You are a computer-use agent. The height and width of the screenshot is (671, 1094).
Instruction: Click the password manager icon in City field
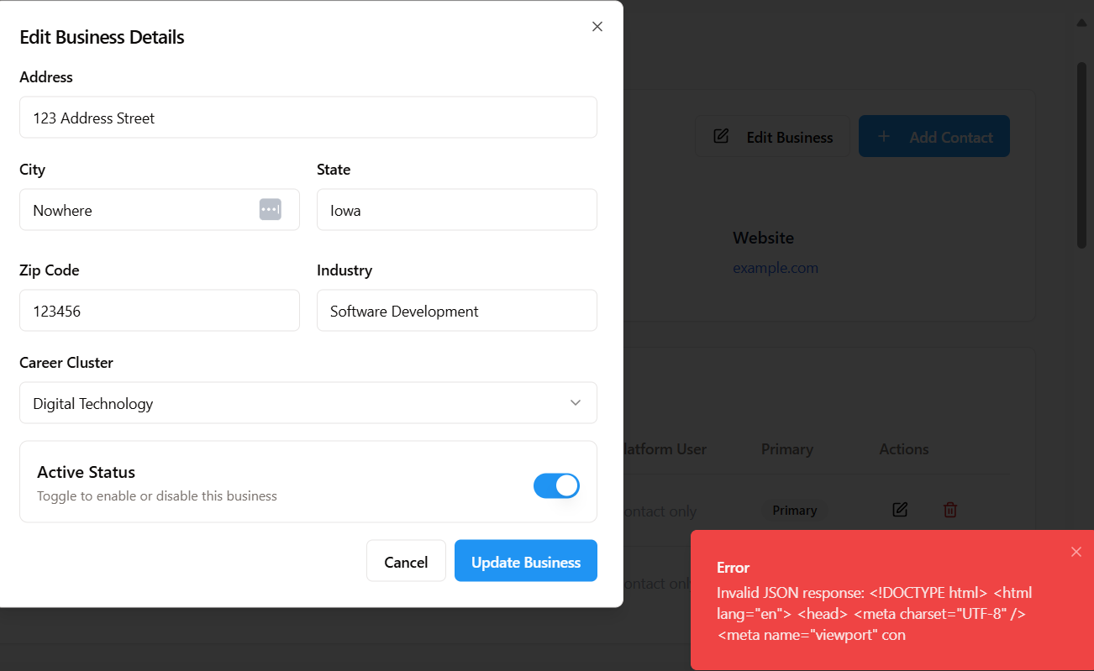point(270,210)
